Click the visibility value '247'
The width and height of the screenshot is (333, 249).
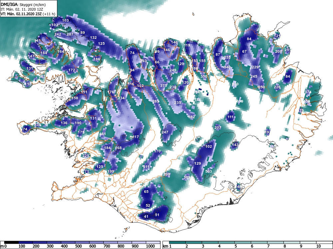pyautogui.click(x=165, y=132)
